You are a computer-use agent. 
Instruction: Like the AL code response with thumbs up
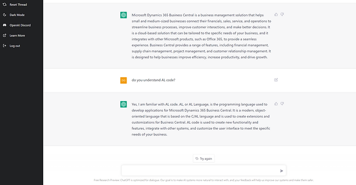click(x=276, y=104)
